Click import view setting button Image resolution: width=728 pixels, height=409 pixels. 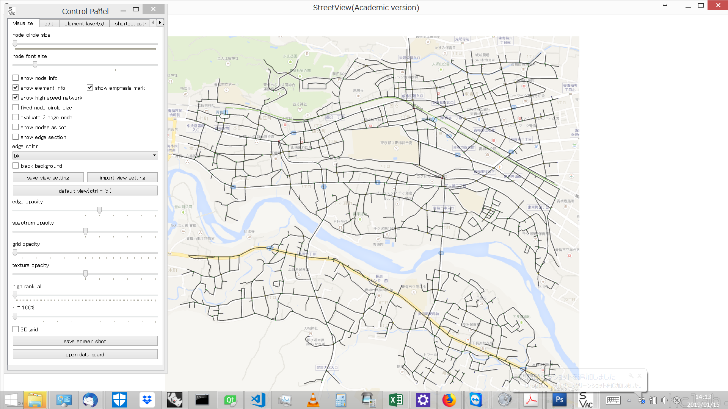[122, 178]
